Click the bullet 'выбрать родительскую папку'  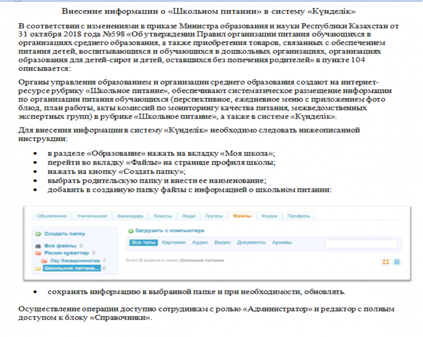157,181
